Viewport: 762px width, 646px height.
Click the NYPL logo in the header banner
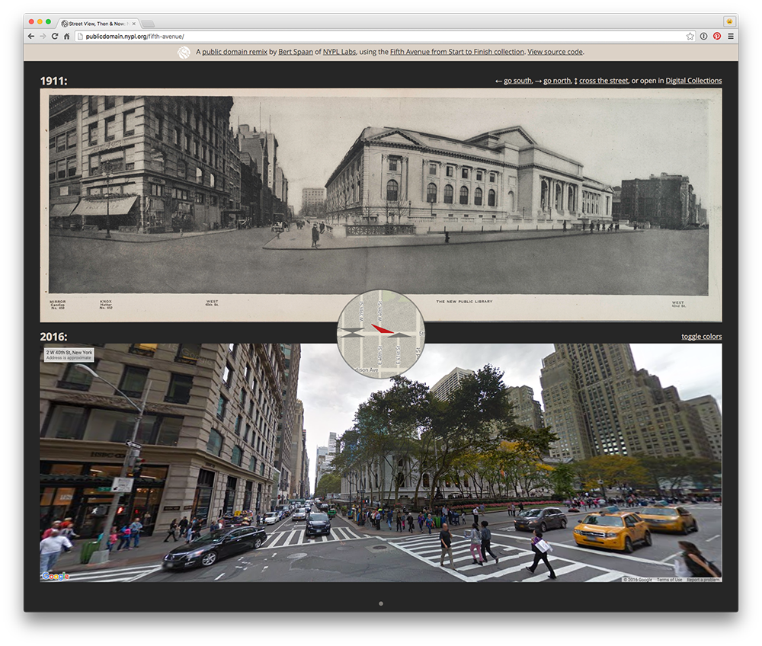pyautogui.click(x=184, y=53)
